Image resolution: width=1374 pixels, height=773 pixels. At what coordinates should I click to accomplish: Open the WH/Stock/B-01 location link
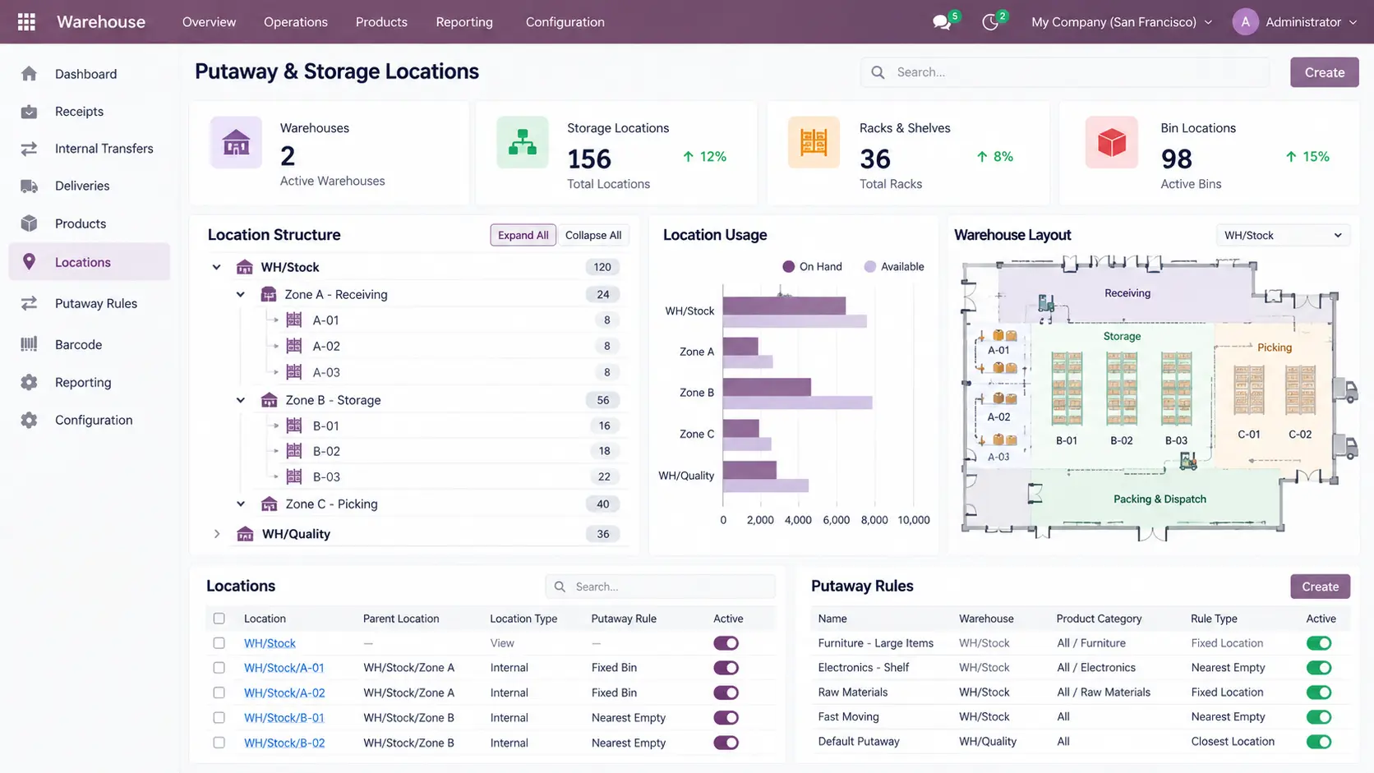[x=284, y=718]
